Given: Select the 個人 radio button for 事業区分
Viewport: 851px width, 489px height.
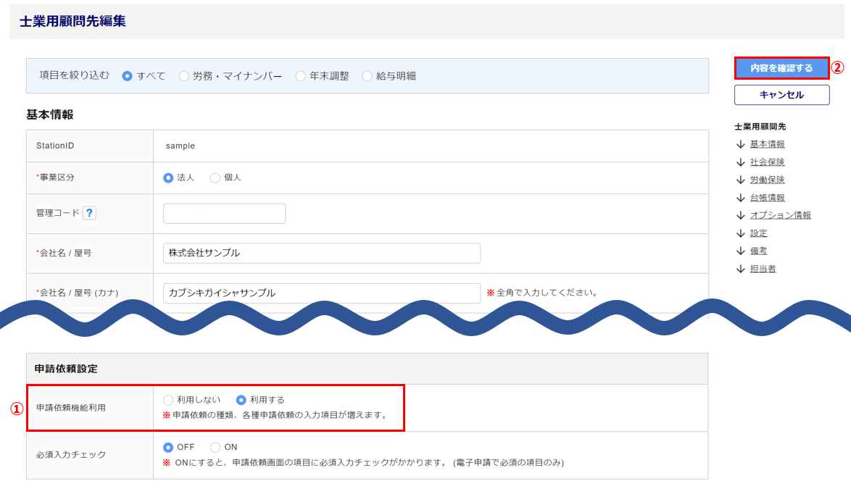Looking at the screenshot, I should coord(215,177).
